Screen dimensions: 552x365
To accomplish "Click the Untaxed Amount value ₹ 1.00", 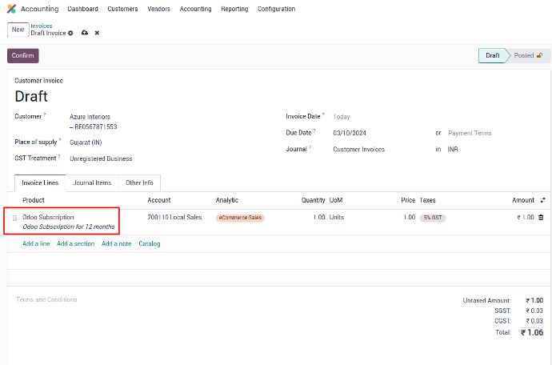I will click(x=534, y=300).
